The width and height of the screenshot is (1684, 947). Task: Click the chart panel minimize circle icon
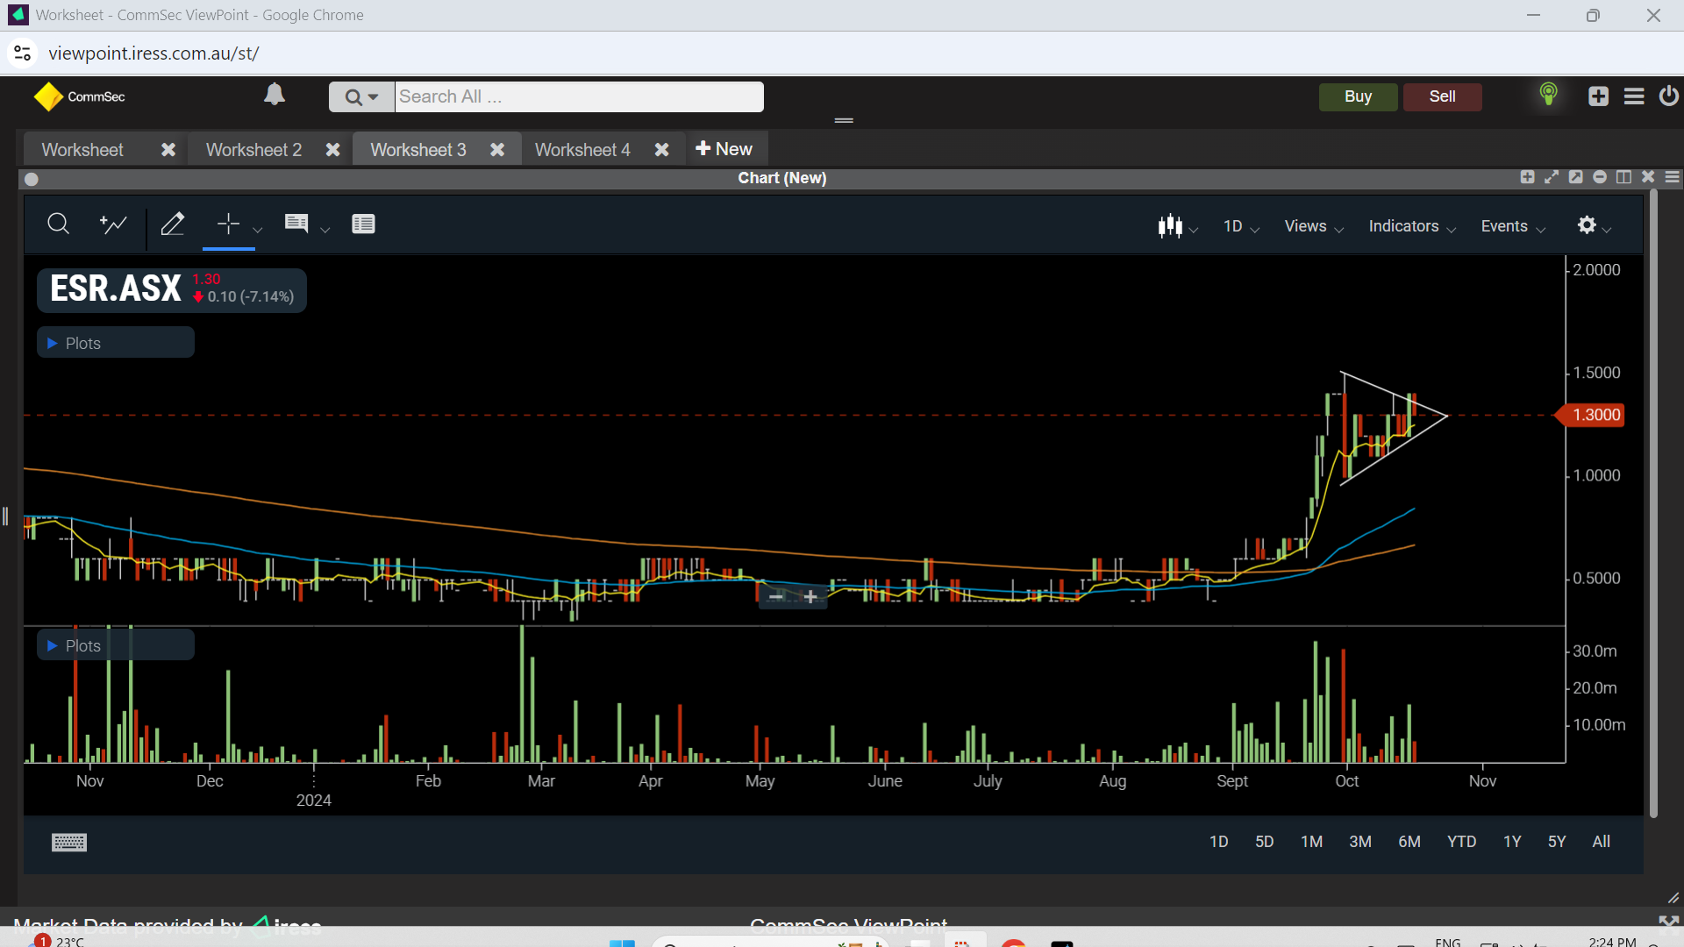click(1600, 177)
